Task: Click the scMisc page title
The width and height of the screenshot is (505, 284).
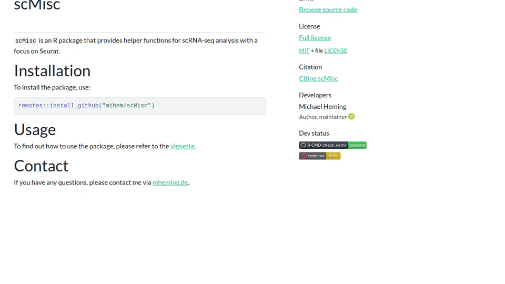Action: [x=37, y=5]
